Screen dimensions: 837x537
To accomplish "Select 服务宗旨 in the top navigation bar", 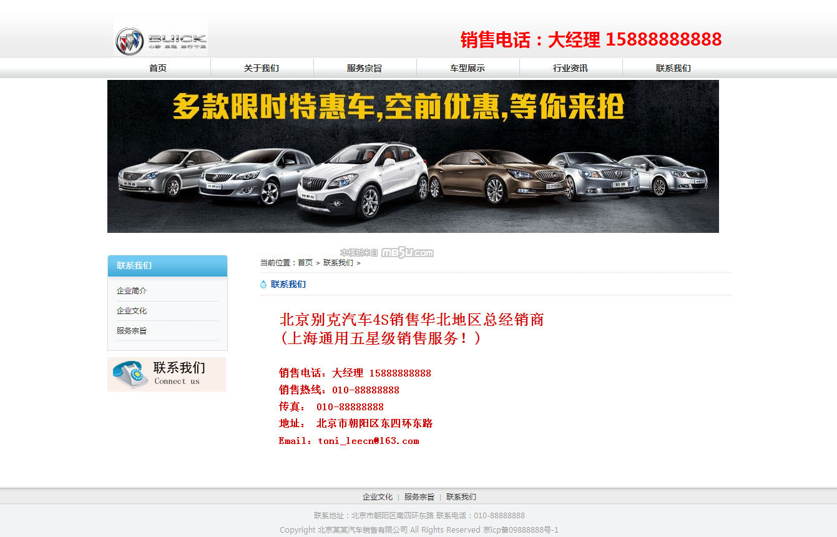I will 365,68.
